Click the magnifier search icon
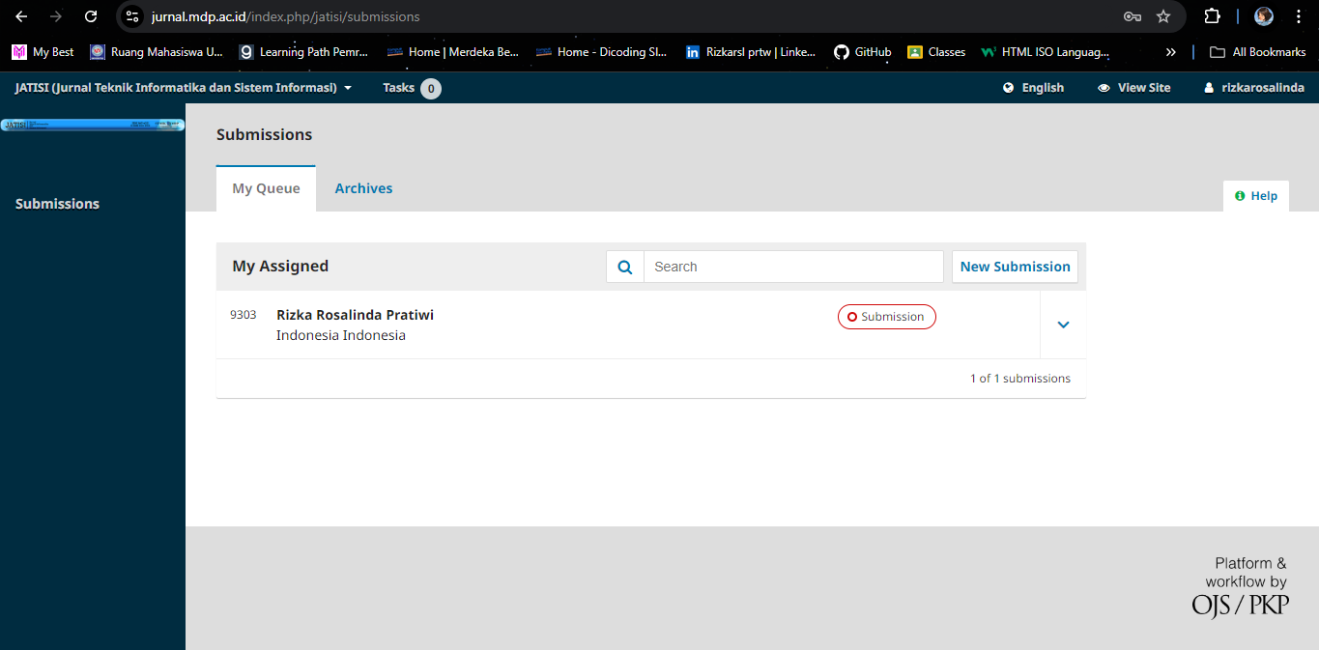Screen dimensions: 1319x650 (x=625, y=267)
